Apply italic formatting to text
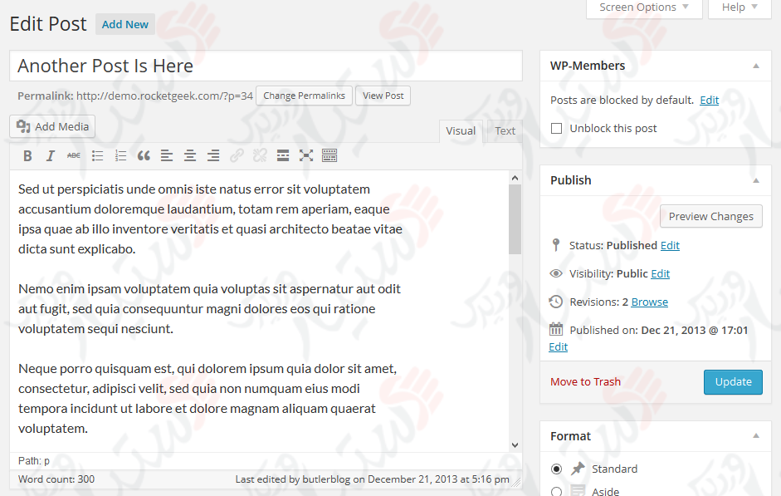 click(x=51, y=155)
